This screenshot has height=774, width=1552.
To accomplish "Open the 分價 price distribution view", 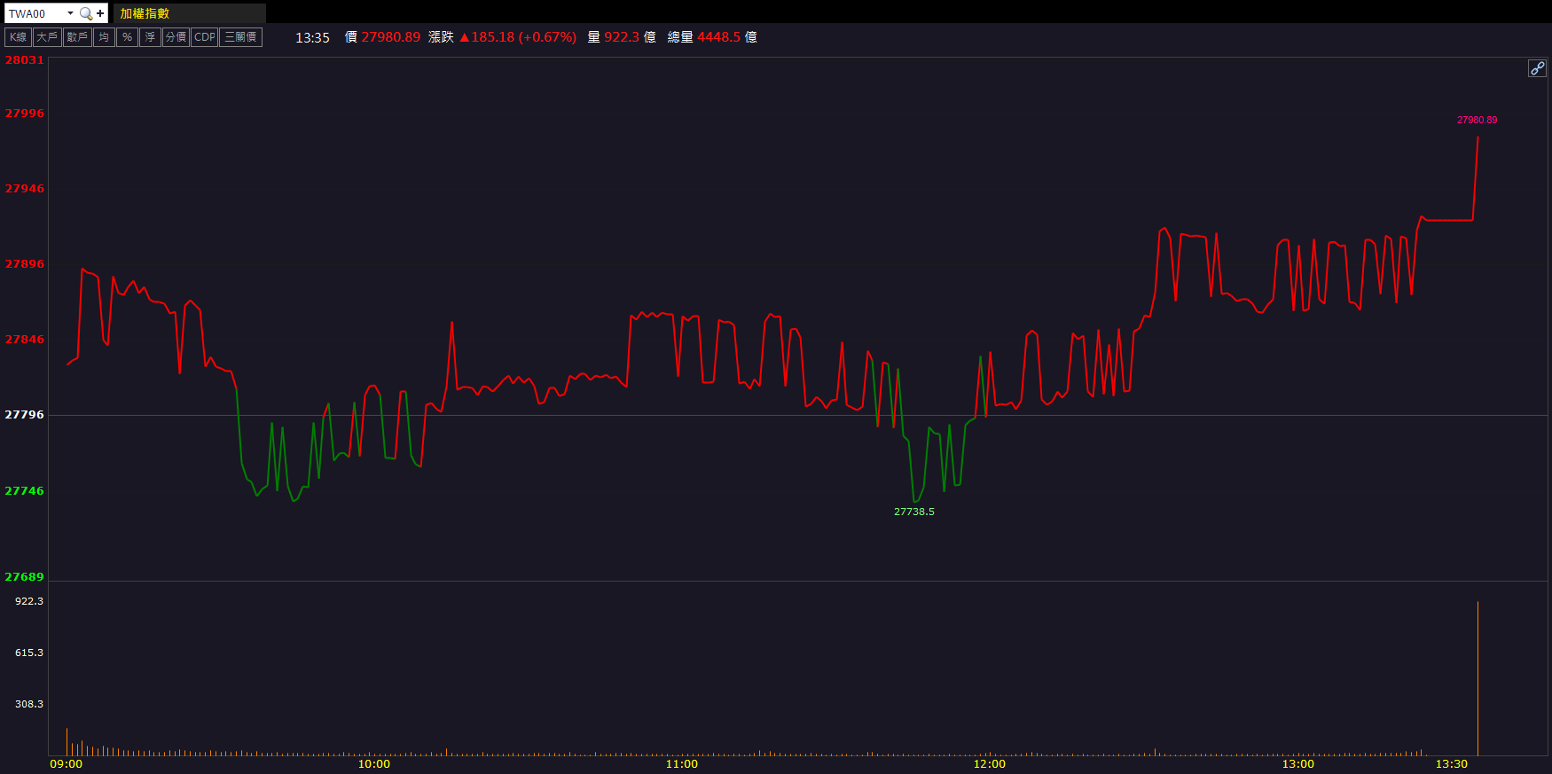I will (176, 37).
